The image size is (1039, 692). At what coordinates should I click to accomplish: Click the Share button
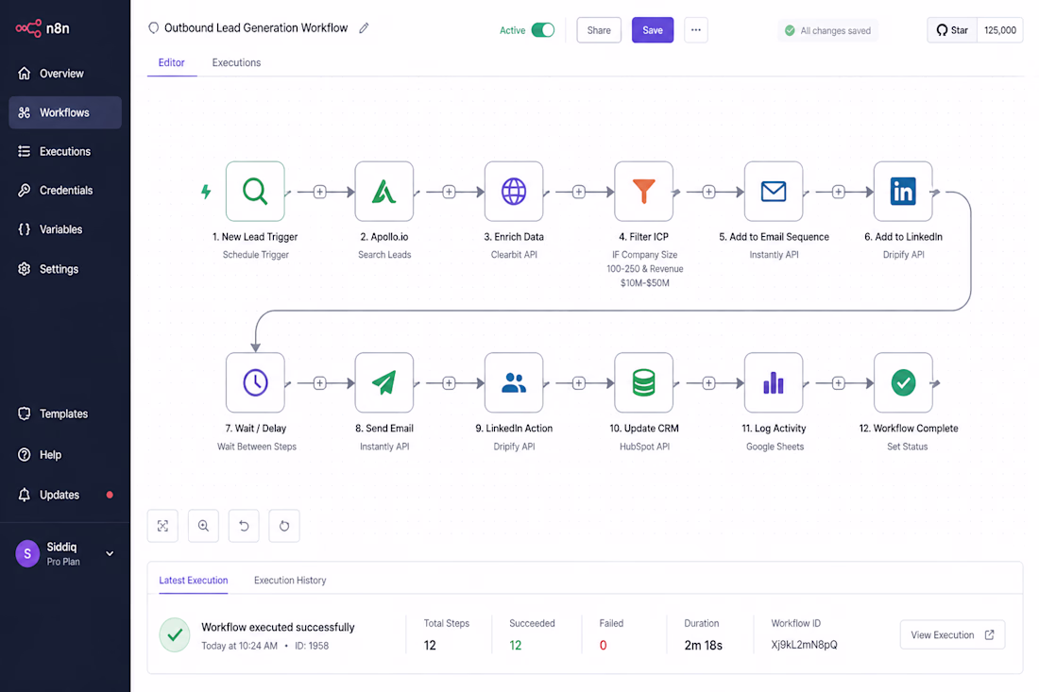click(x=599, y=30)
